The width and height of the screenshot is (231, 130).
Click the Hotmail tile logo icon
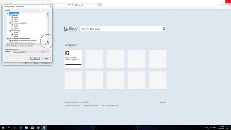point(67,53)
